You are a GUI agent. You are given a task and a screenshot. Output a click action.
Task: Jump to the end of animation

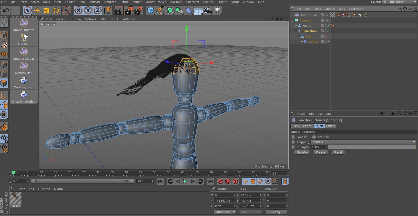(x=210, y=181)
